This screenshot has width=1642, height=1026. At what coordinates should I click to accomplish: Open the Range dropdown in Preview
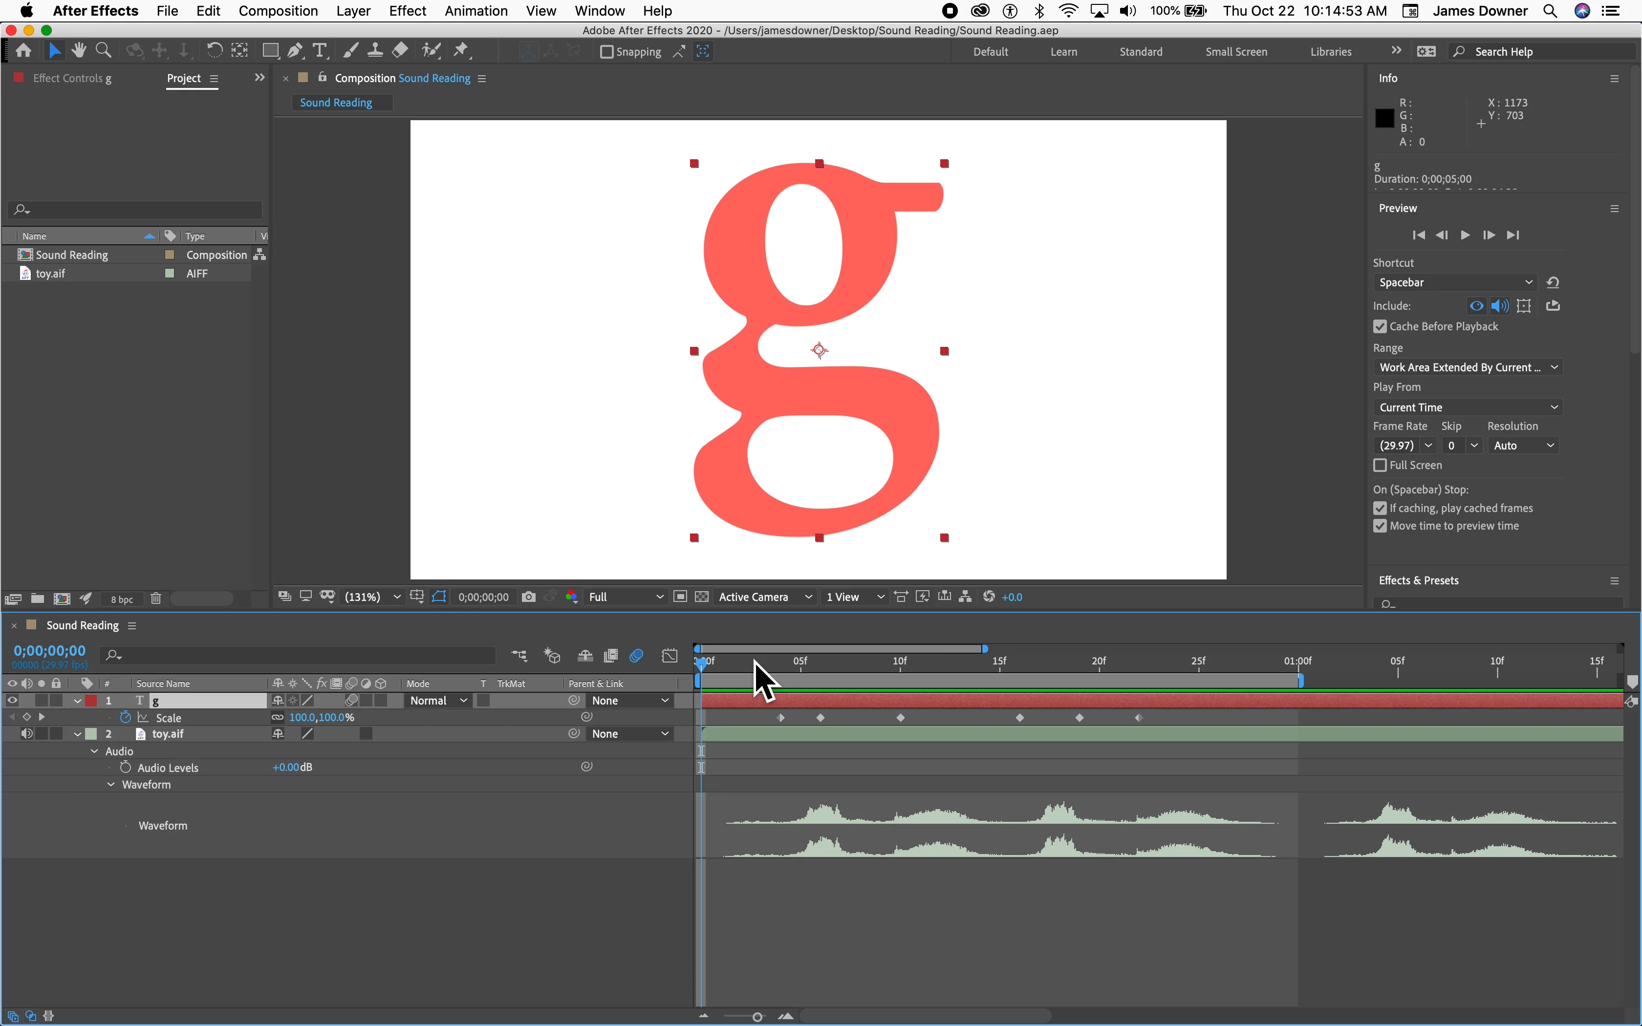tap(1468, 367)
